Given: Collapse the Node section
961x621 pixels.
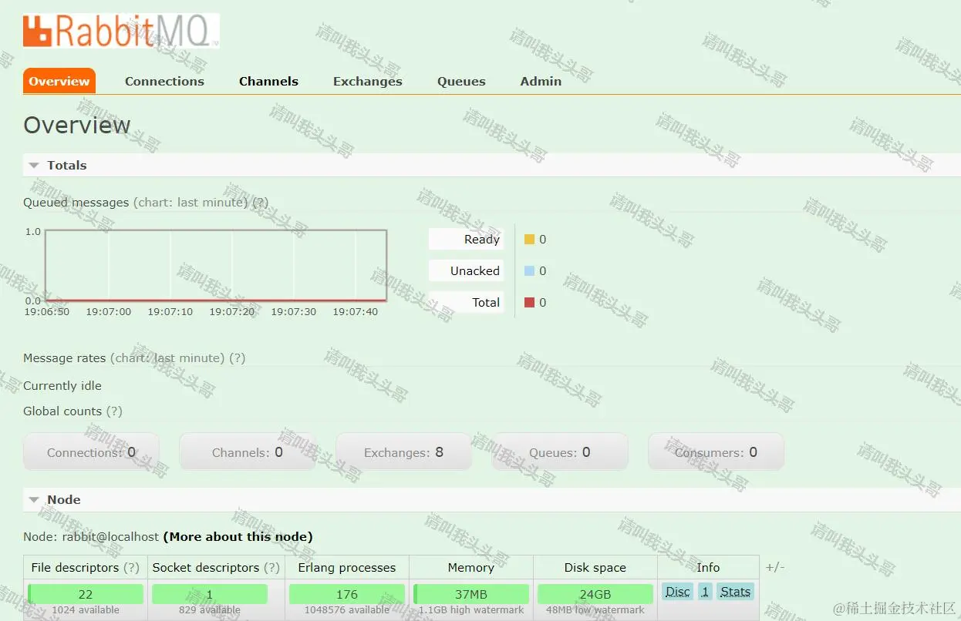Looking at the screenshot, I should (33, 499).
